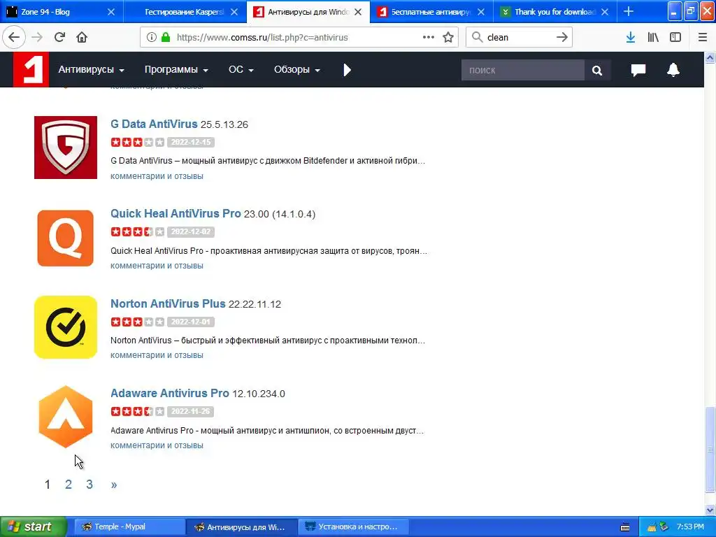This screenshot has height=537, width=716.
Task: Click the Quick Heal orange Q logo
Action: point(65,238)
